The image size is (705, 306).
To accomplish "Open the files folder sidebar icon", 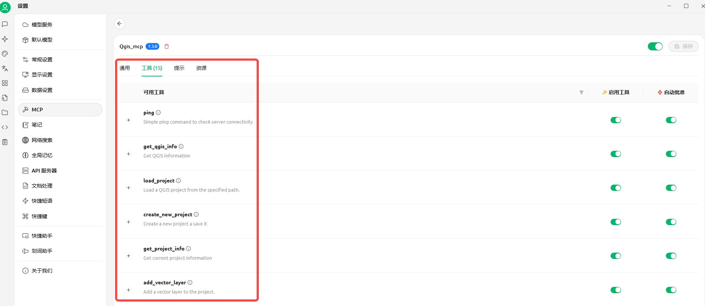I will click(5, 113).
